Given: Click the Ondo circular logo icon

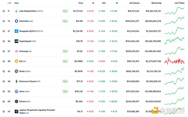Looking at the screenshot, I should pos(16,71).
